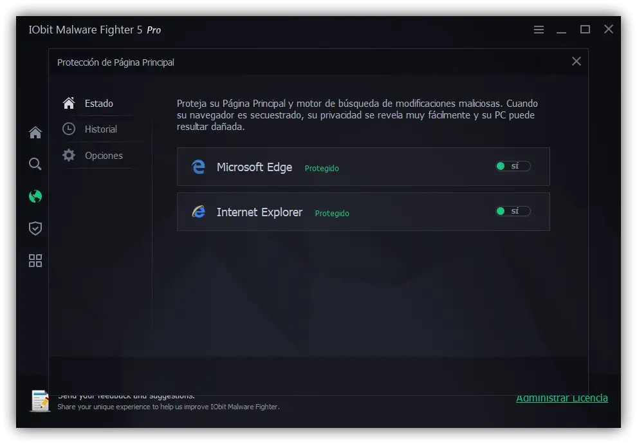Click the Microsoft Edge browser icon
637x444 pixels.
[x=198, y=167]
